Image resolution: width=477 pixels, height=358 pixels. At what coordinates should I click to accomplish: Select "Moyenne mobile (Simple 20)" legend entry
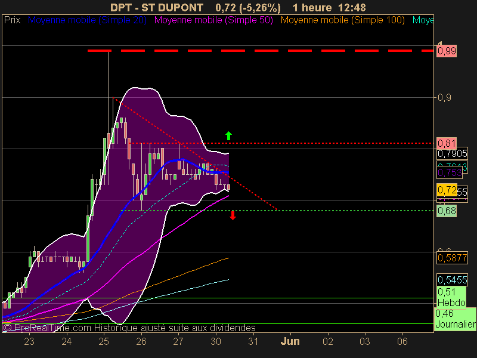pos(87,20)
